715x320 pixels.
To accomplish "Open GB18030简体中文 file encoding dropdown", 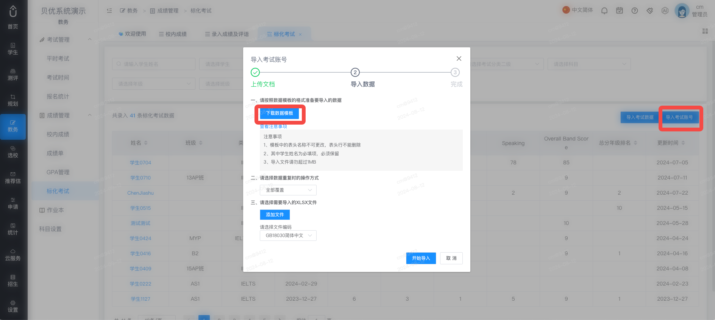I will [288, 236].
